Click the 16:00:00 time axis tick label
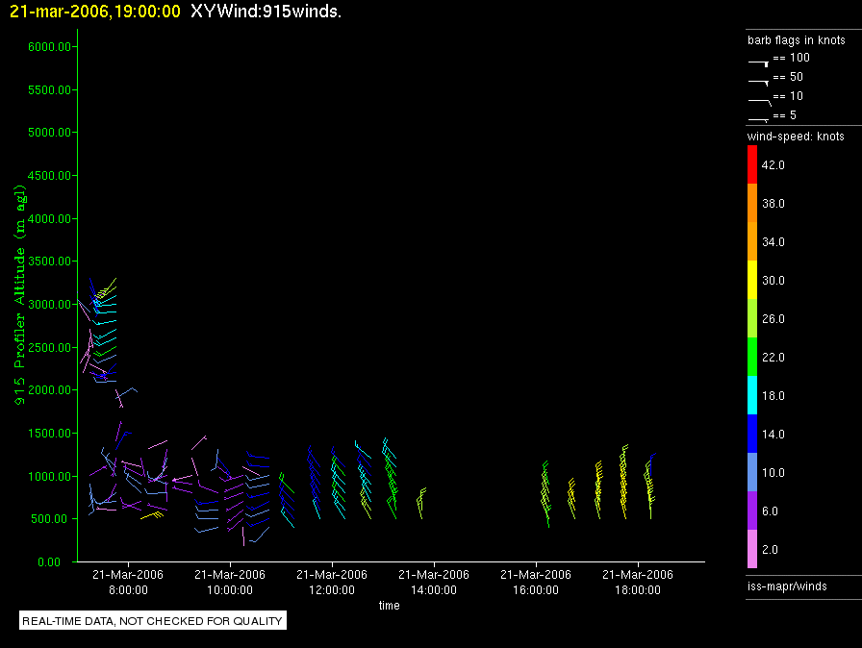This screenshot has height=648, width=862. [536, 582]
